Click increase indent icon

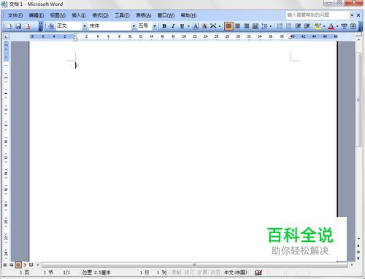[307, 26]
